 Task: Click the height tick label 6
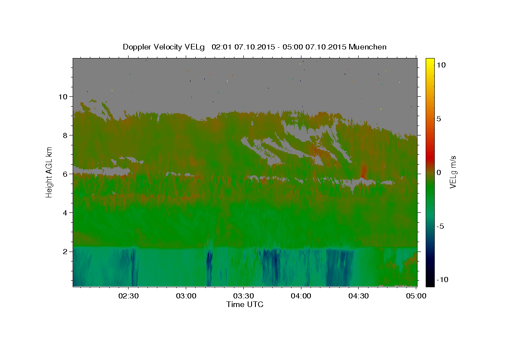66,174
